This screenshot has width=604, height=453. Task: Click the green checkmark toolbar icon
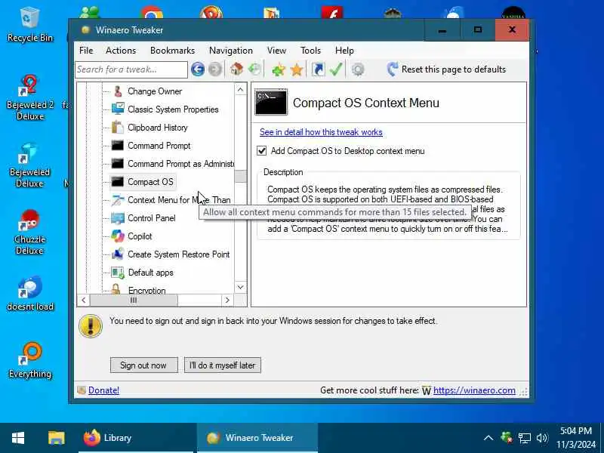[x=336, y=69]
